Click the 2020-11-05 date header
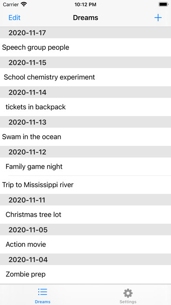 point(85,230)
